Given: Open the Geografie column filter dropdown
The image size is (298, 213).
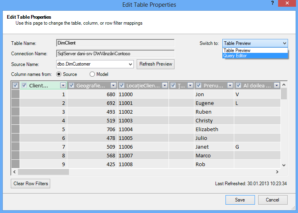Looking at the screenshot, I should pos(113,85).
